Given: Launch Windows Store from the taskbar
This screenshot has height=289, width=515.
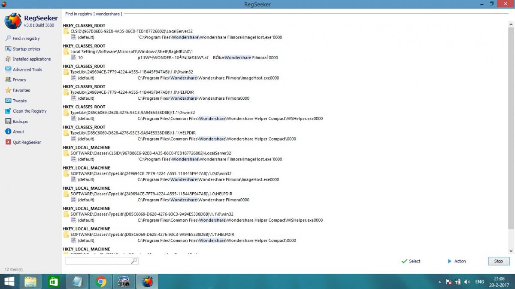Looking at the screenshot, I should point(54,281).
